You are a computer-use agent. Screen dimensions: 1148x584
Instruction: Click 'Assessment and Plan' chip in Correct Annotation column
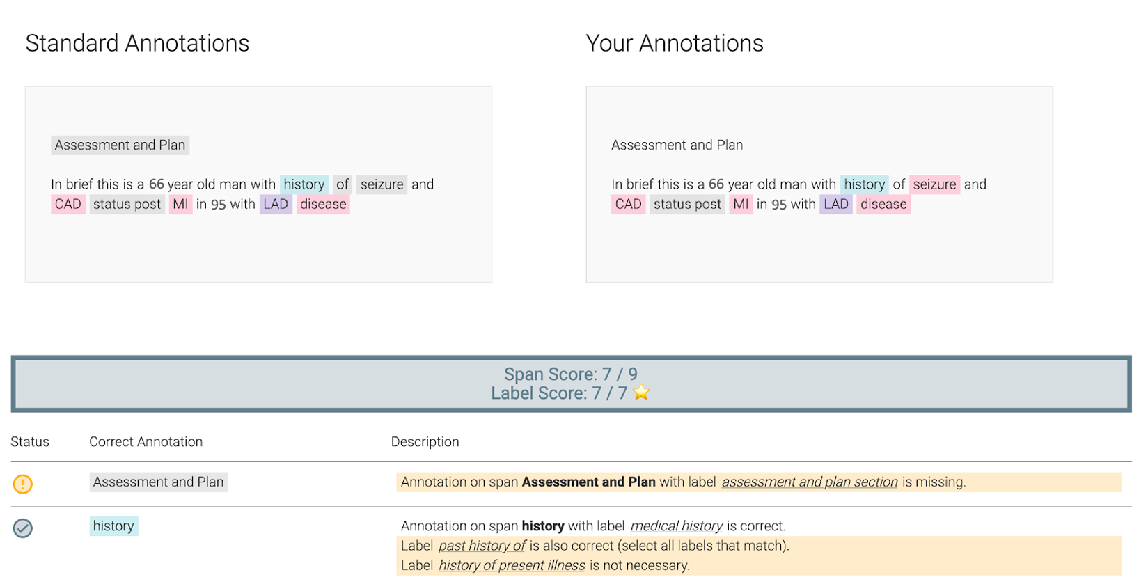click(x=158, y=482)
